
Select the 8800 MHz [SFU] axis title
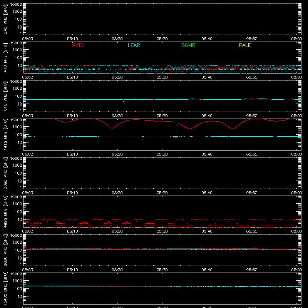(x=5, y=250)
